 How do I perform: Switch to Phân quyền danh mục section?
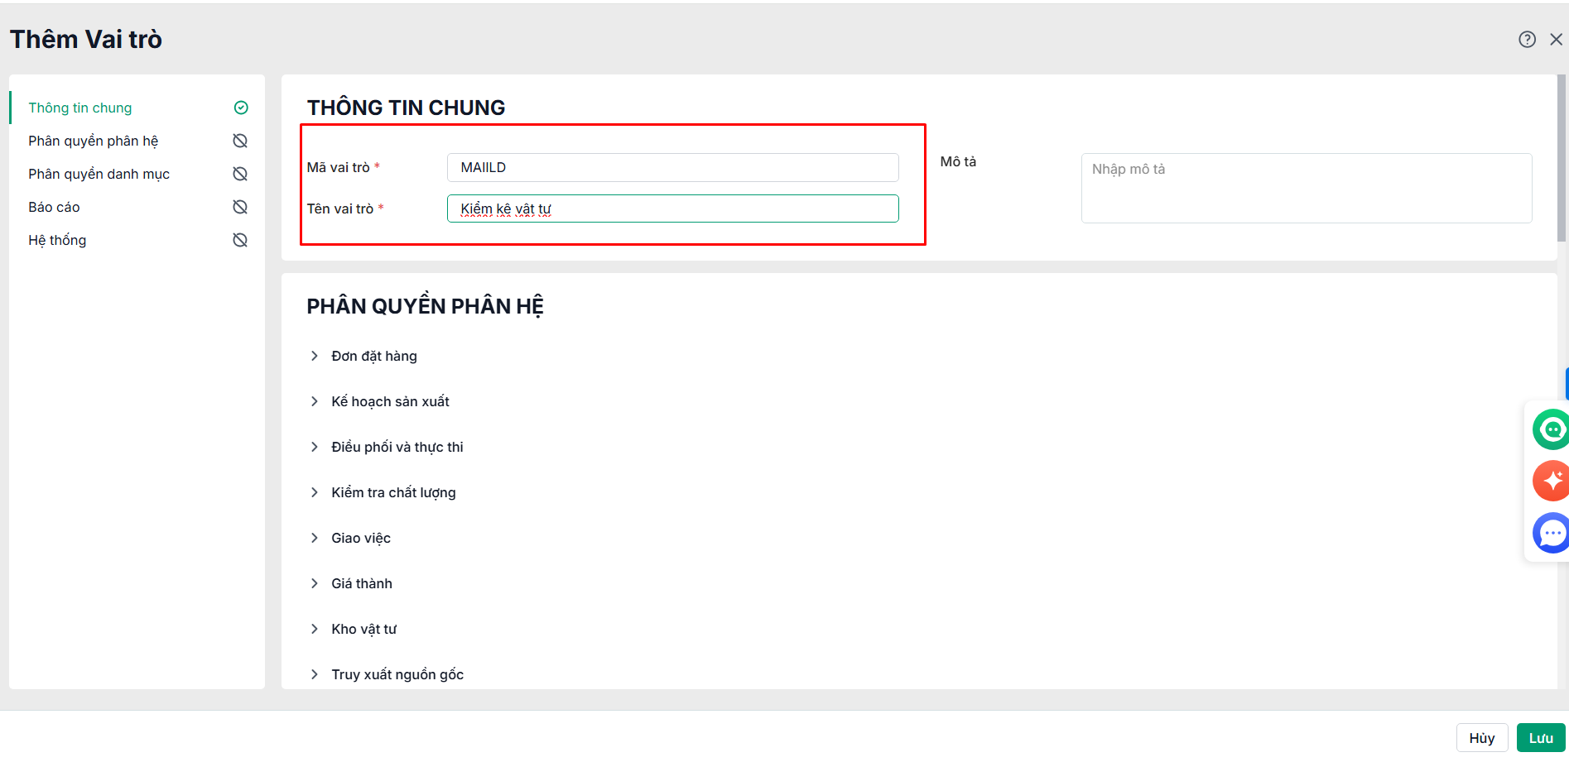(99, 174)
